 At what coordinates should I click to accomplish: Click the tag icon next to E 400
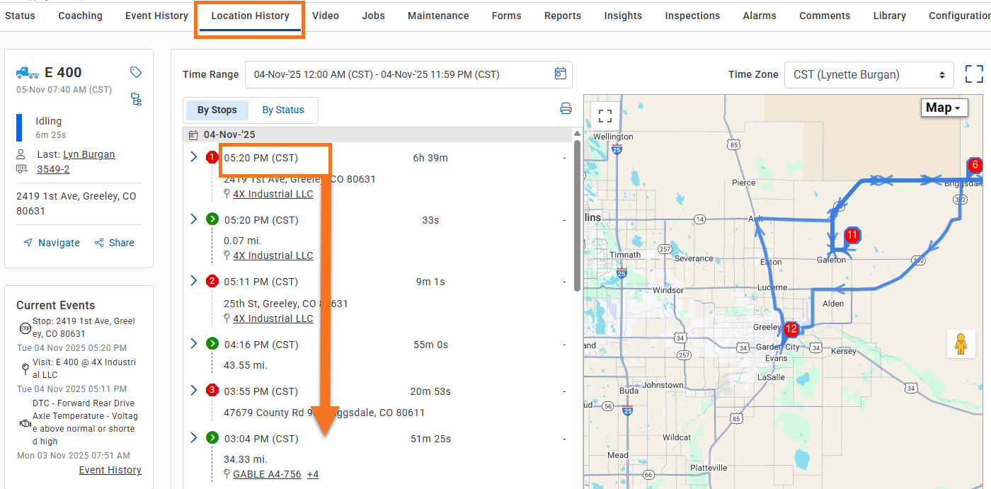(x=136, y=72)
